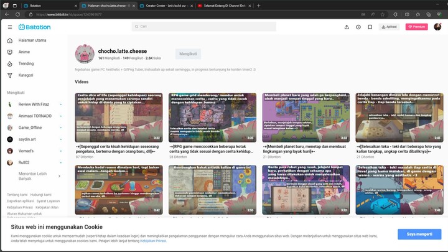Open the Kategori sidebar item

[26, 75]
